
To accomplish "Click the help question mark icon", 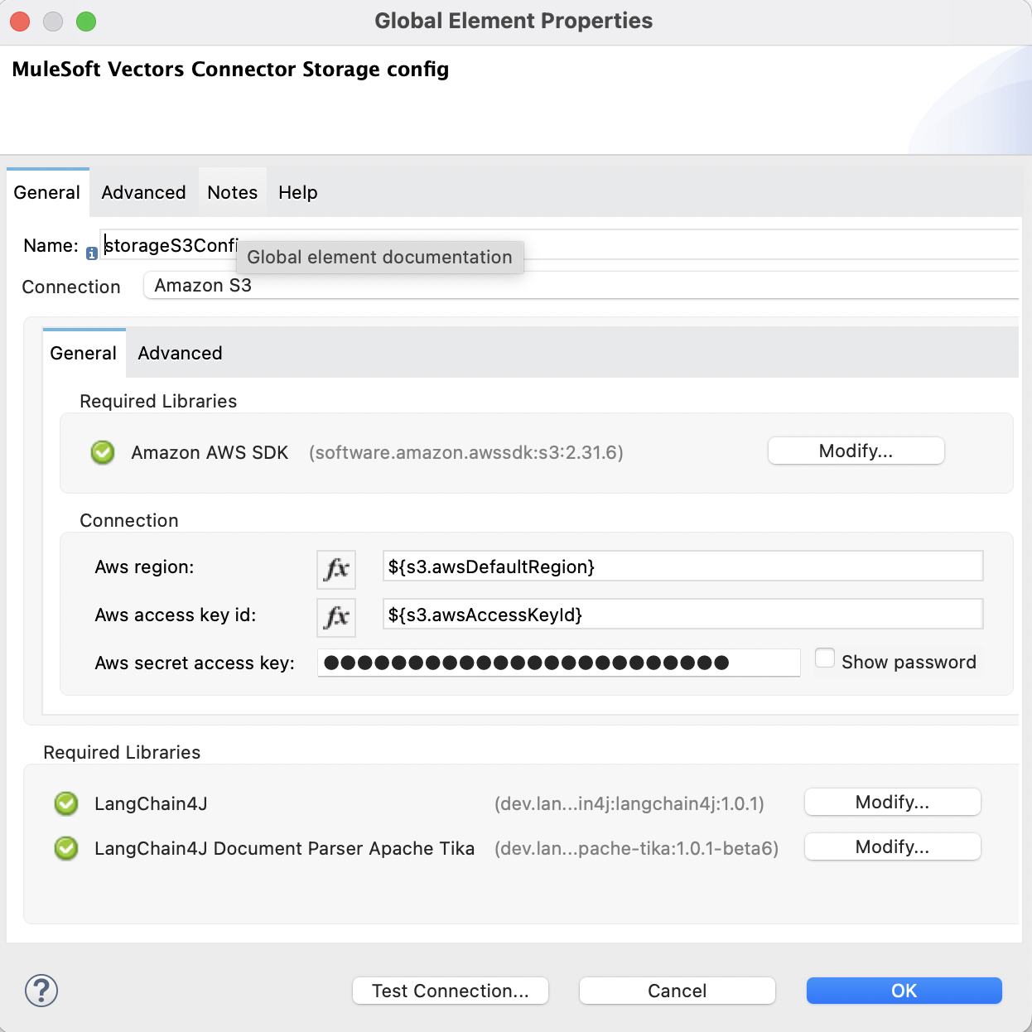I will [x=41, y=991].
